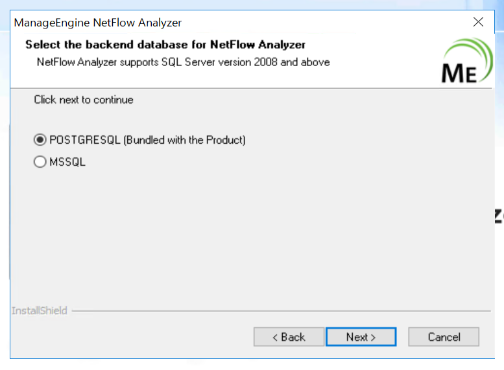This screenshot has height=370, width=504.
Task: Click the ManageEngine ME logo
Action: click(x=459, y=73)
